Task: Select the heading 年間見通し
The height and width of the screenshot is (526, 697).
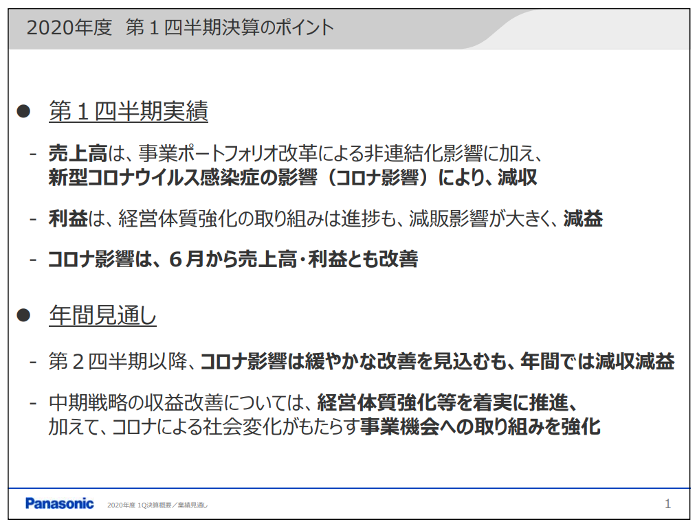Action: tap(102, 316)
